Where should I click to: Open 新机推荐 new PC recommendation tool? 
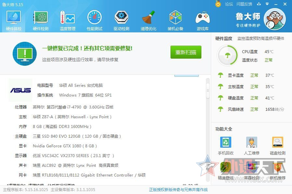[277, 171]
